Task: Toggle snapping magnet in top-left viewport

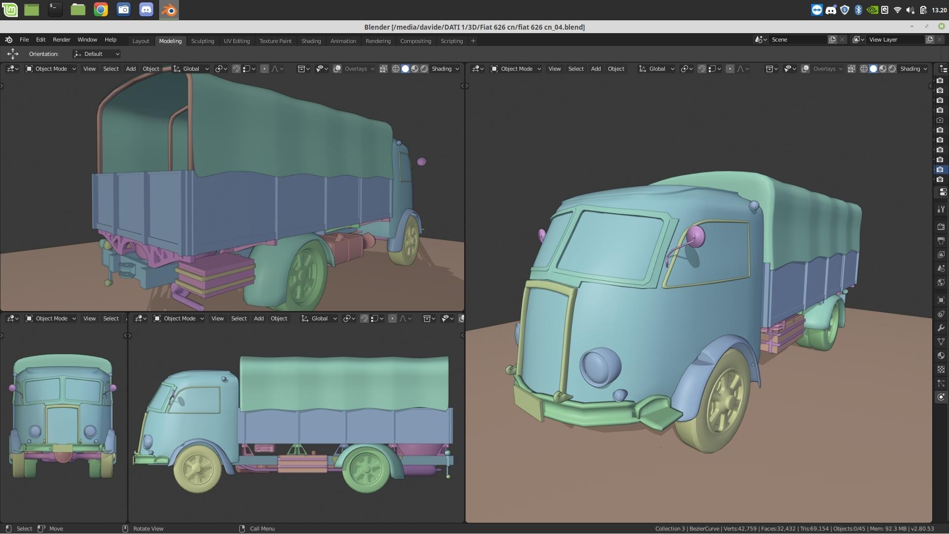Action: tap(236, 69)
